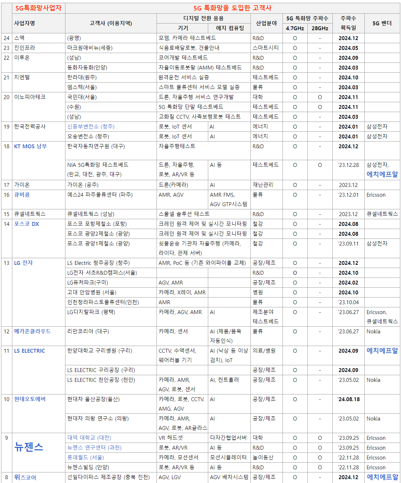
Task: Click the 마크원애비뉴(세종) customer cell
Action: click(x=111, y=48)
